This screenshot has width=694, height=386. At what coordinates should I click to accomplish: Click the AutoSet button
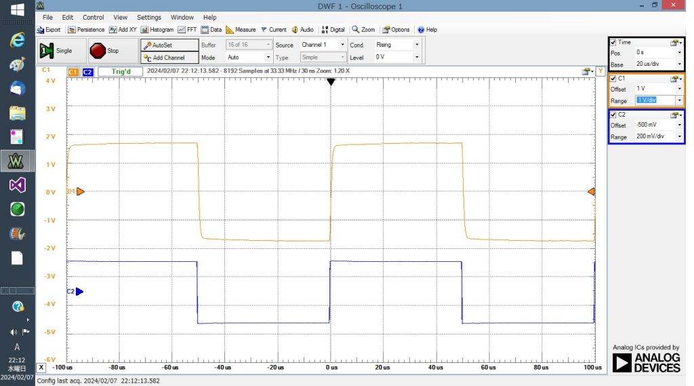(x=169, y=45)
